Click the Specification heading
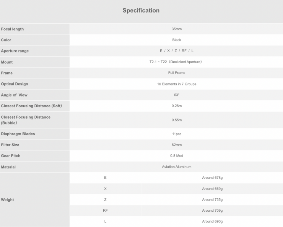Viewport: 283px width, 227px height. click(141, 11)
